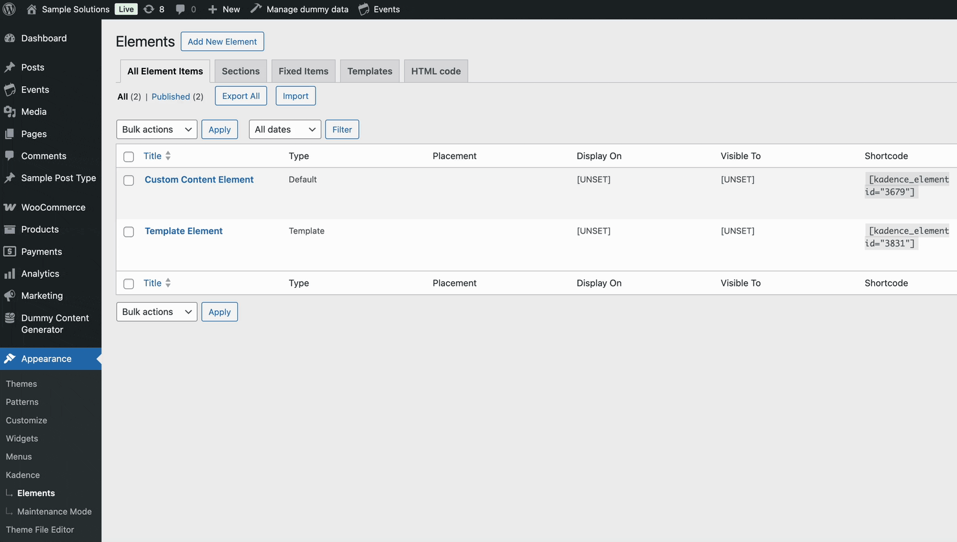The width and height of the screenshot is (957, 542).
Task: Check the select-all checkbox in the table header
Action: coord(129,155)
